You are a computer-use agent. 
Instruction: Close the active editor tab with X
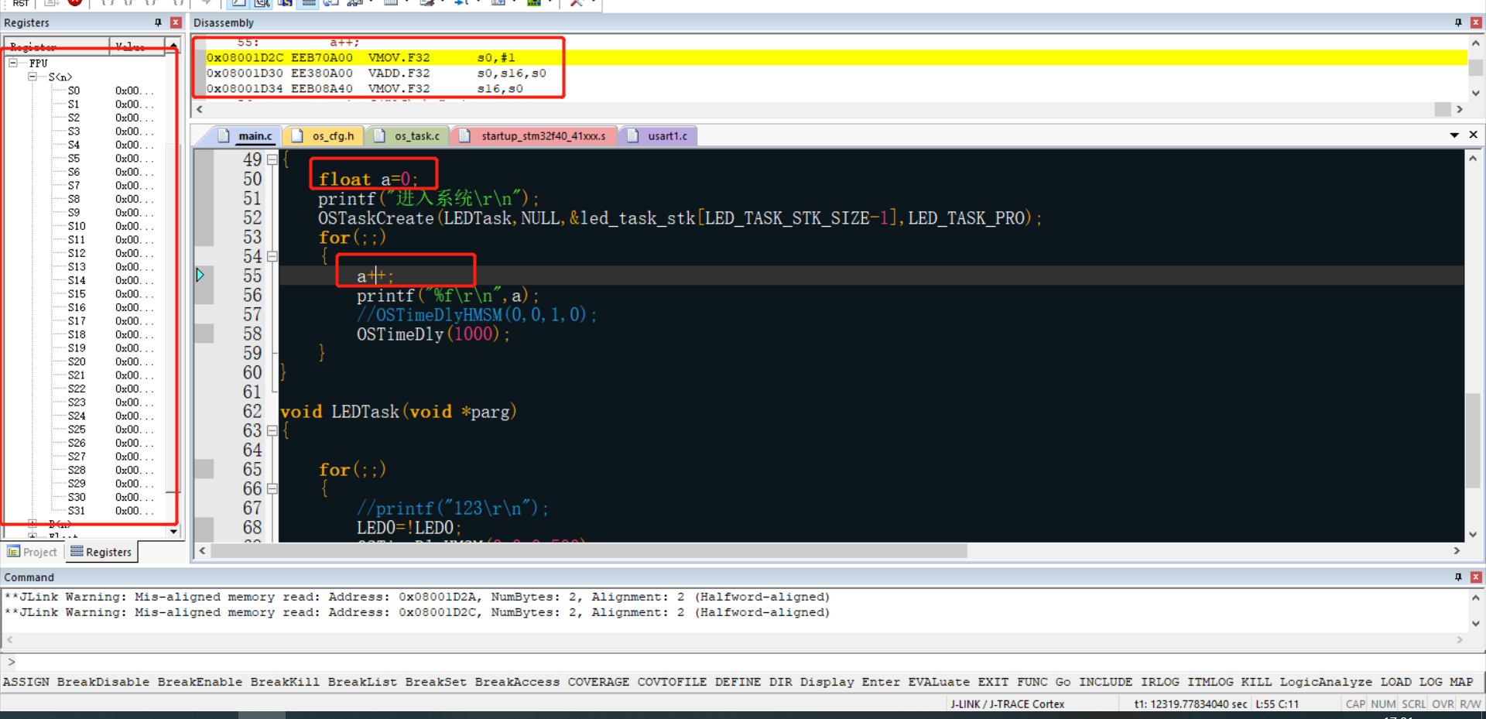click(1474, 135)
